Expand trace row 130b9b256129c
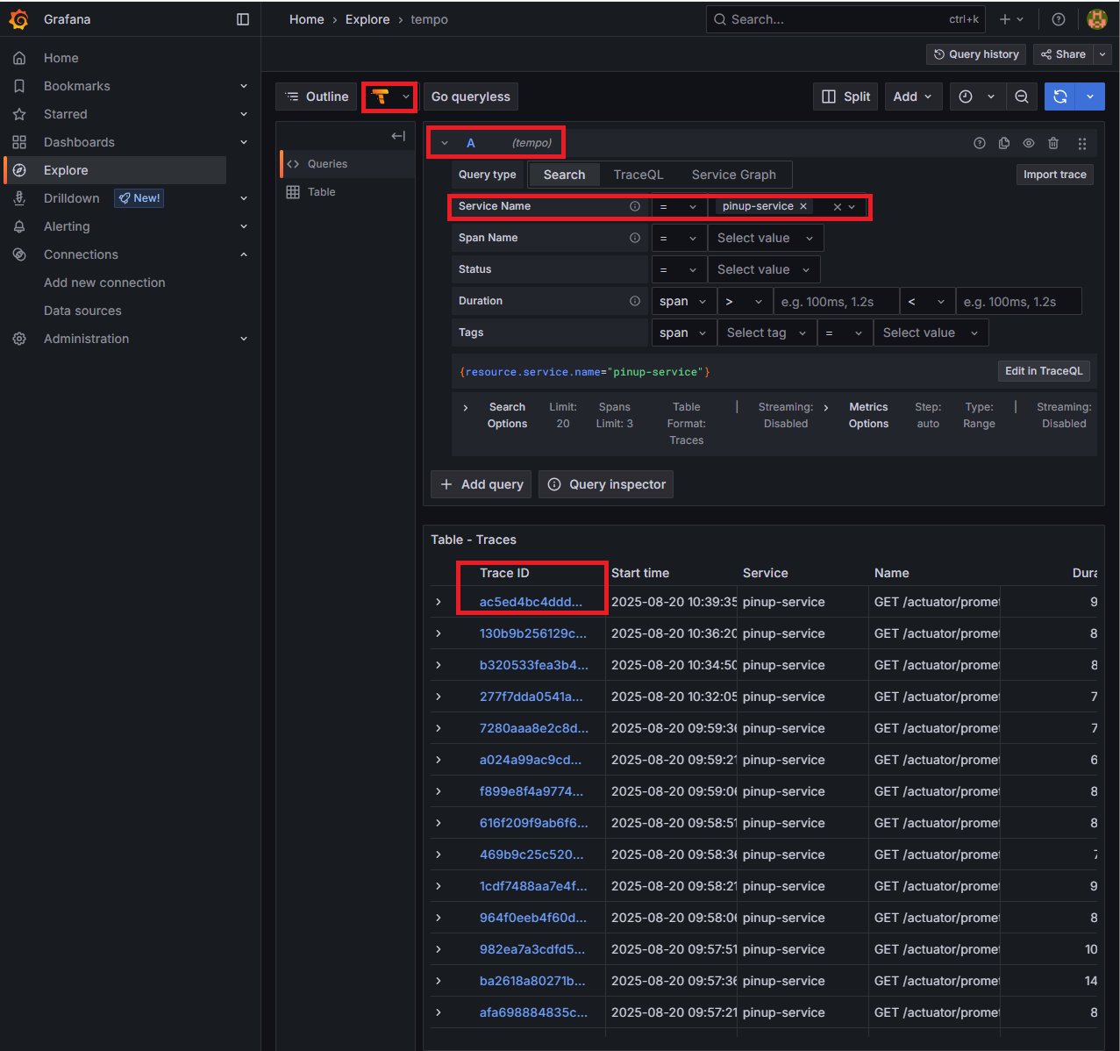The image size is (1120, 1051). [439, 633]
